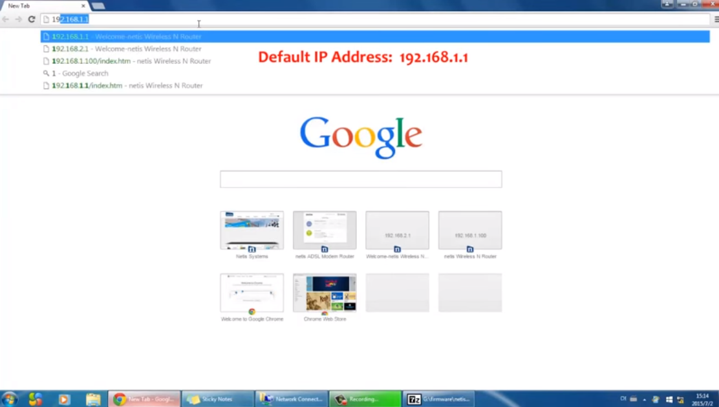Screen dimensions: 719x407
Task: Click the input language tray indicator
Action: point(623,399)
